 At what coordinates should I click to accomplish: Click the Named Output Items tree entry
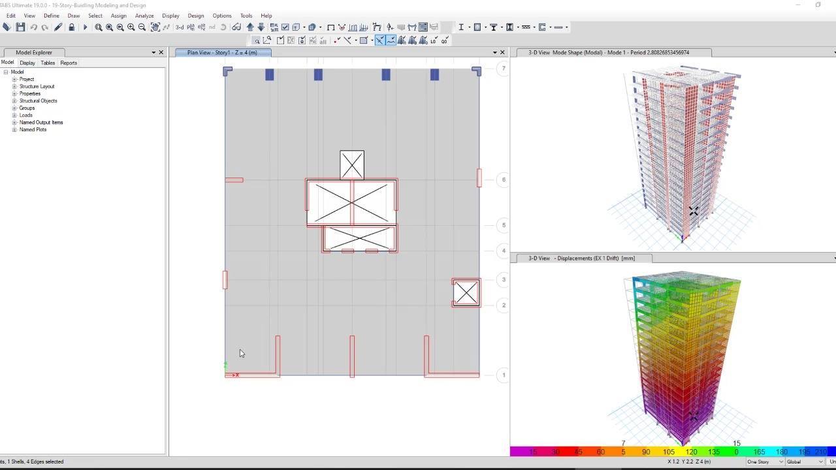(41, 122)
